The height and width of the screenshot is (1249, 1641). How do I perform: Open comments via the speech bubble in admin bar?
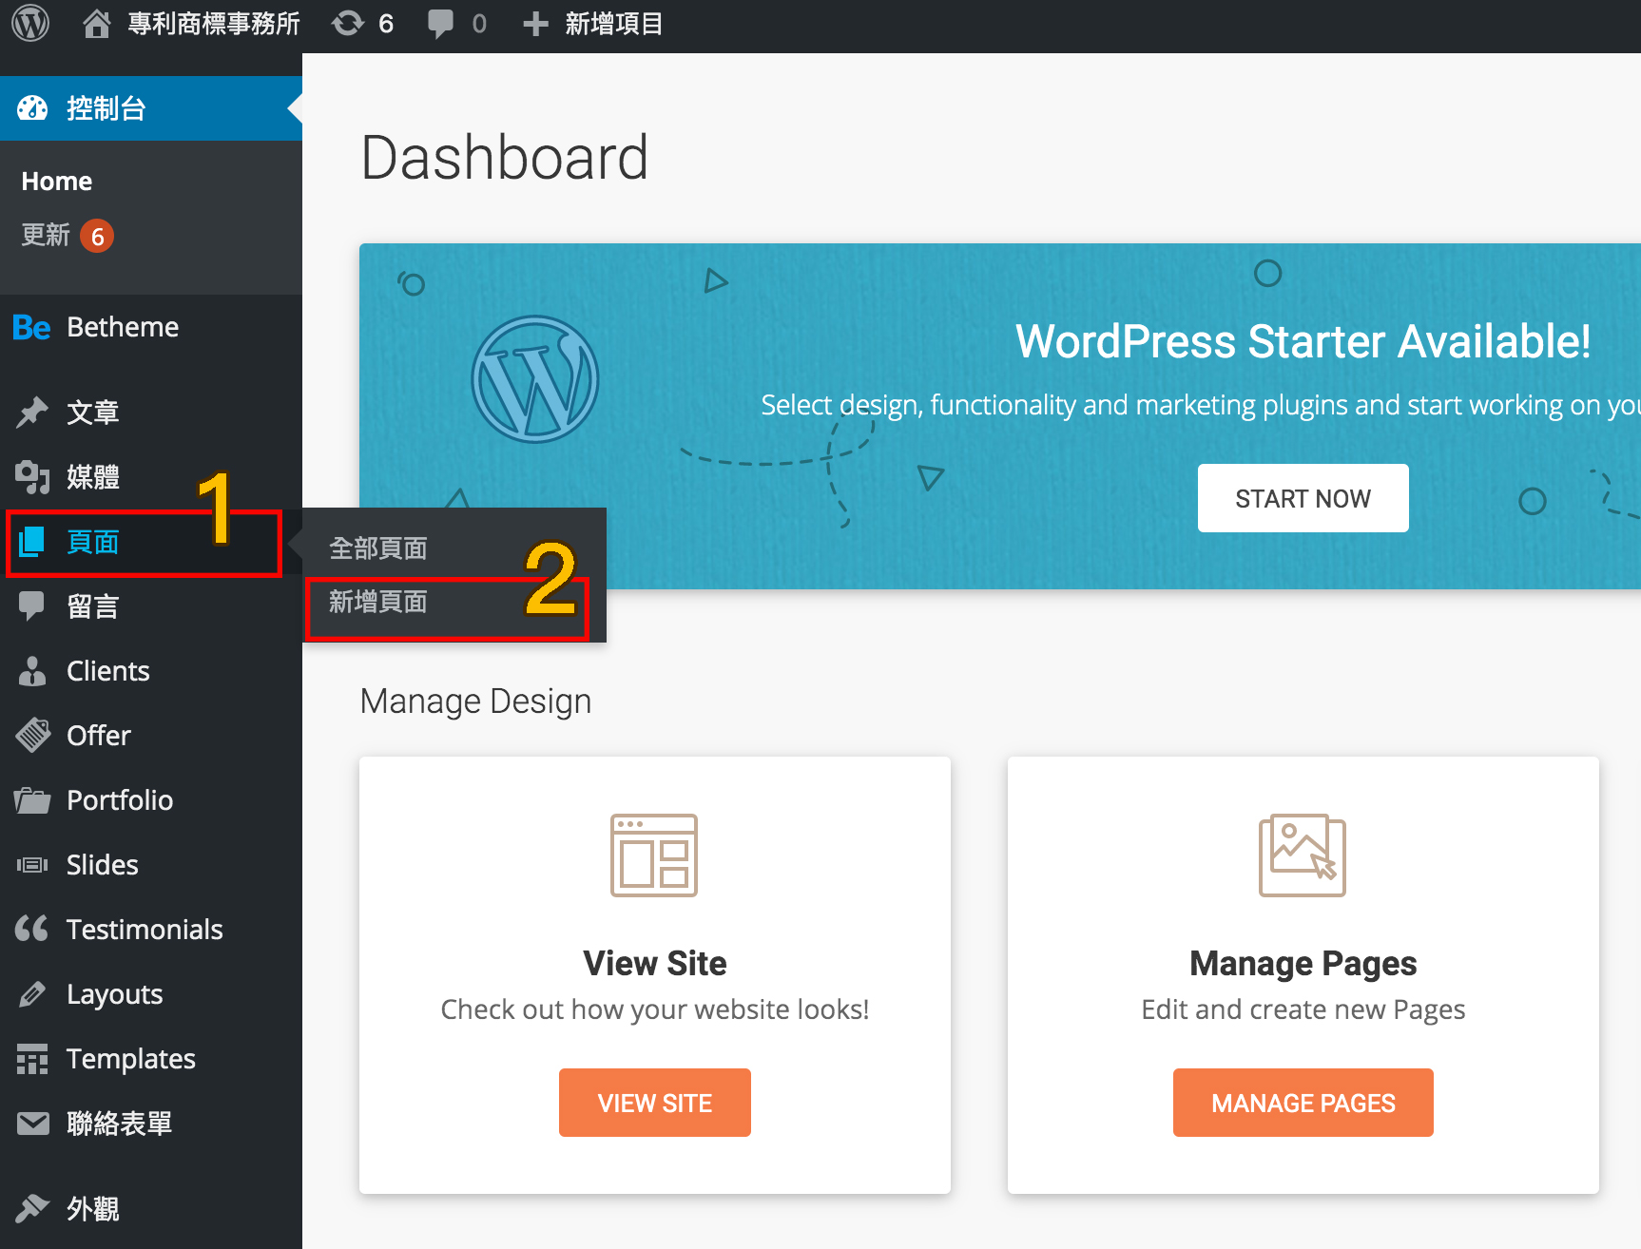point(443,24)
